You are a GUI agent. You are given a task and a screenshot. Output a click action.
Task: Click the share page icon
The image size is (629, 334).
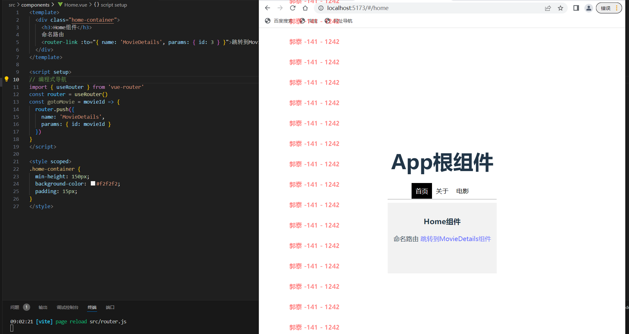(x=548, y=8)
